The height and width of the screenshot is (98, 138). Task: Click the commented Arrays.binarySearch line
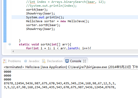pyautogui.click(x=66, y=2)
